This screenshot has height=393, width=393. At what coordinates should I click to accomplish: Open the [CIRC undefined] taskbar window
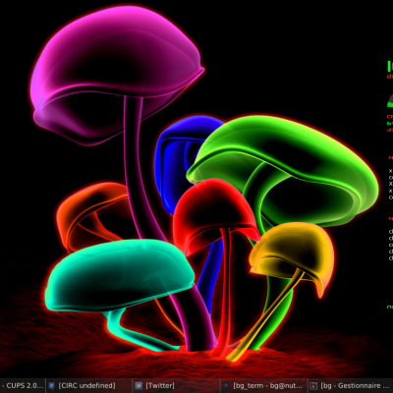tap(89, 386)
